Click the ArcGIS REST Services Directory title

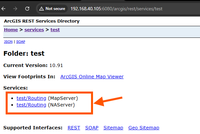42,21
